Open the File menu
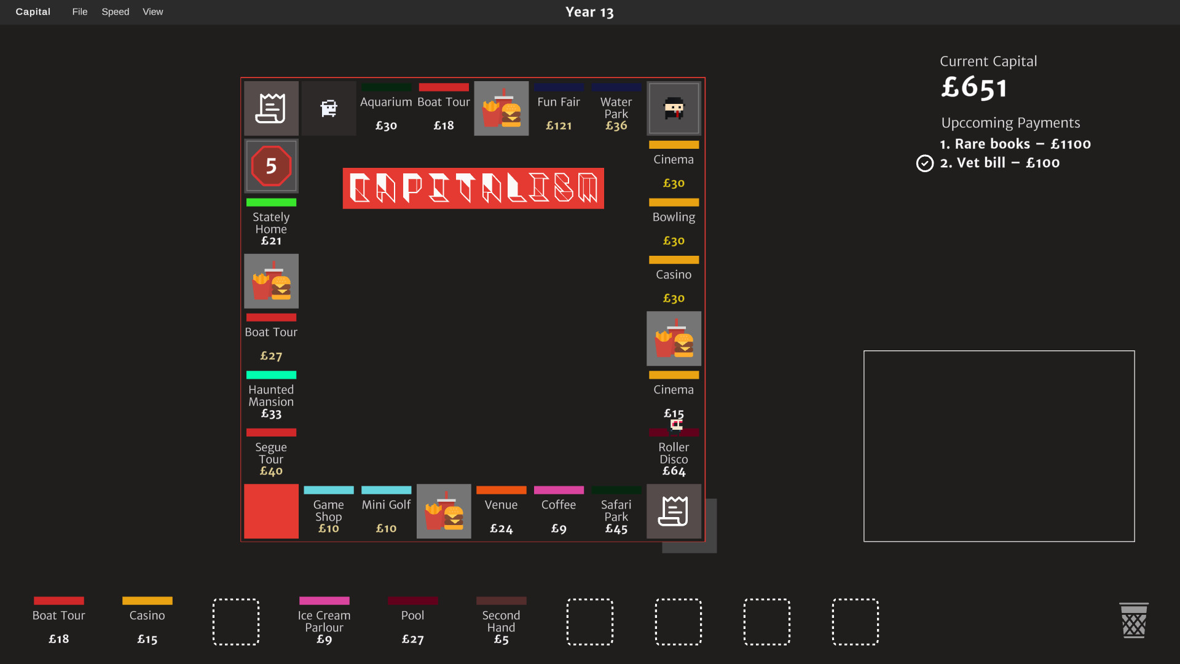Screen dimensions: 1180x664 [79, 11]
